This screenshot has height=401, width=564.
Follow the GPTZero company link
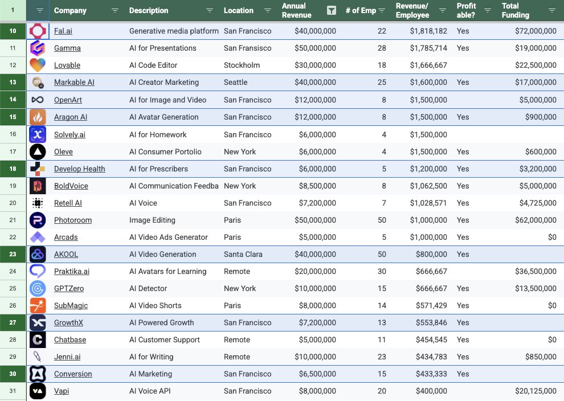(x=69, y=288)
